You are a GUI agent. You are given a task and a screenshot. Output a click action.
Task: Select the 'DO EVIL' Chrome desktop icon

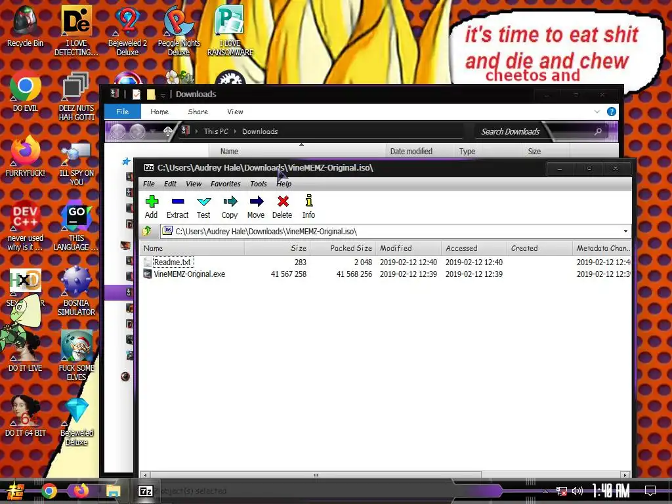[26, 91]
